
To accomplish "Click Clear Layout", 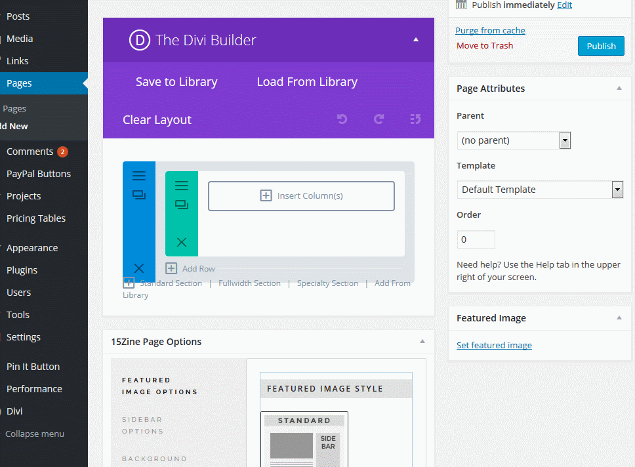I will coord(157,120).
